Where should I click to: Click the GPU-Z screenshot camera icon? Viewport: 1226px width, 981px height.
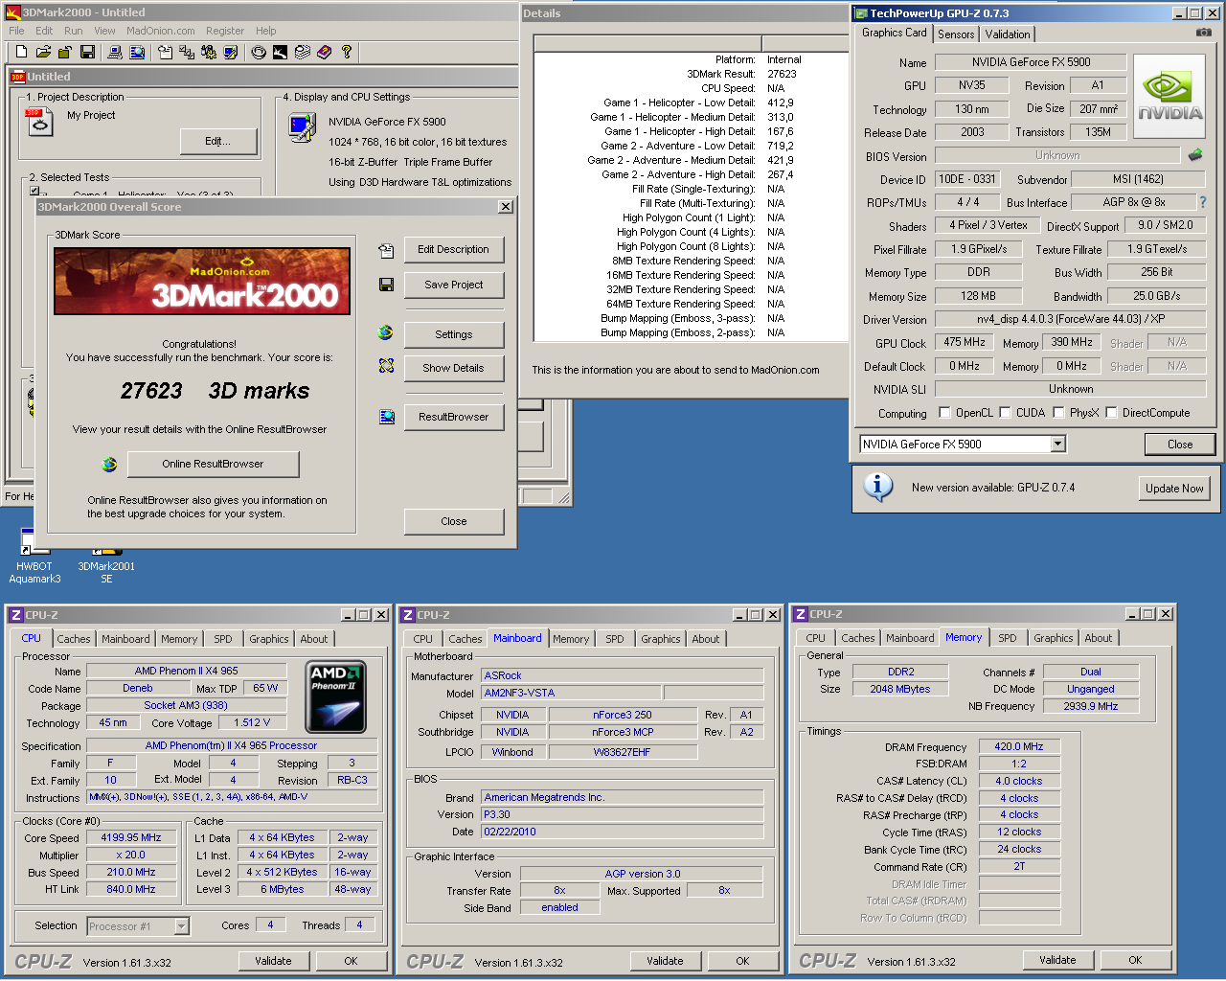(x=1204, y=33)
